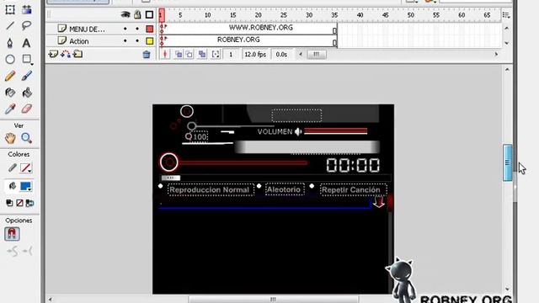
Task: Hide the MENU DE... layer
Action: click(x=125, y=29)
